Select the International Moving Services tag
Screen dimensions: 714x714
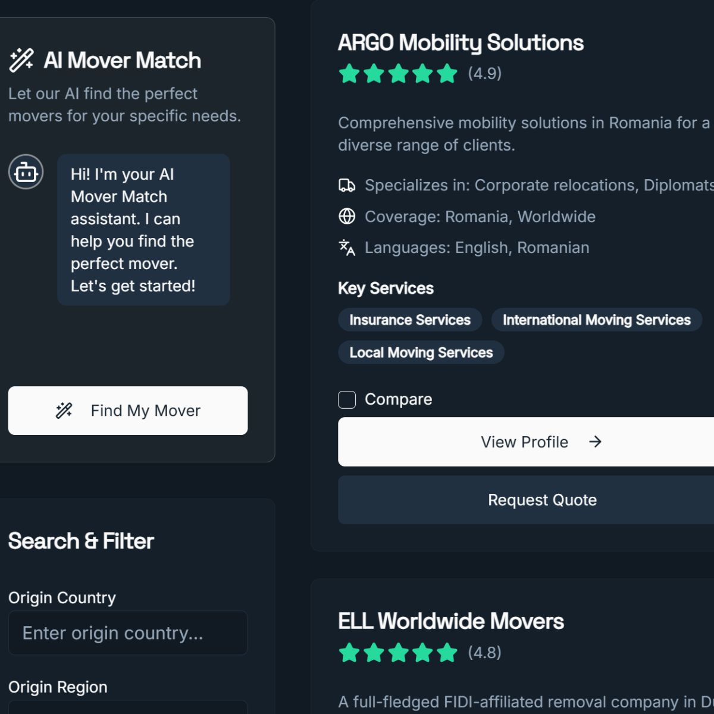(597, 320)
